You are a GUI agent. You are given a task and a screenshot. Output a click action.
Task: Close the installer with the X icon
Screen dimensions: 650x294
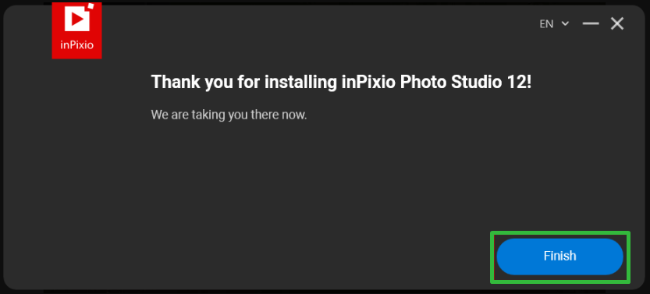[617, 23]
